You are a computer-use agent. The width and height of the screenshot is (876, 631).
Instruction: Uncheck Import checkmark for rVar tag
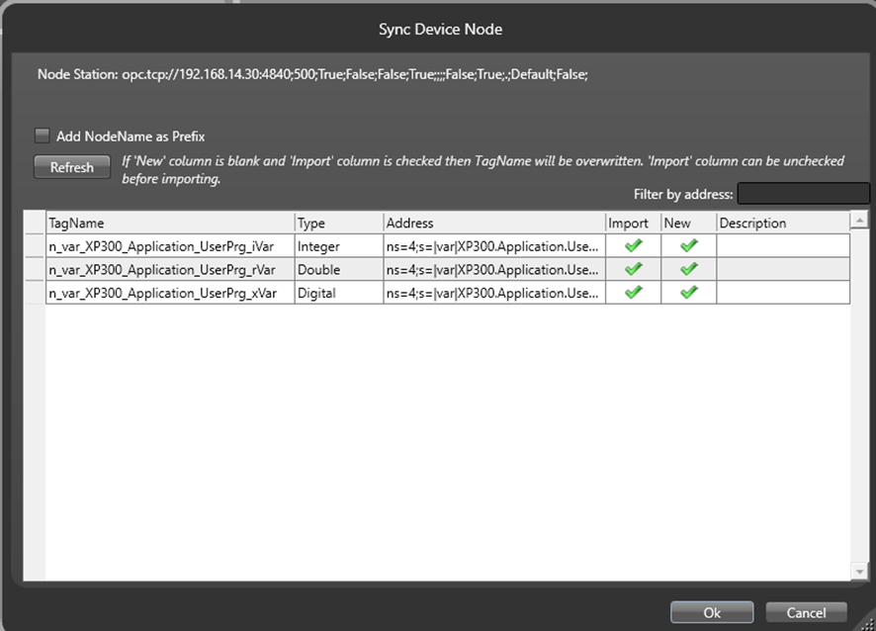coord(634,269)
